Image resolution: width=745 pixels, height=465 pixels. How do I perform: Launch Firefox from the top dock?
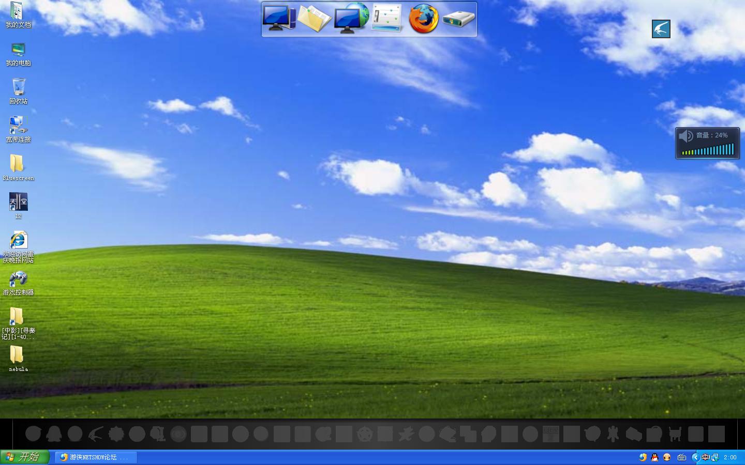(x=423, y=19)
